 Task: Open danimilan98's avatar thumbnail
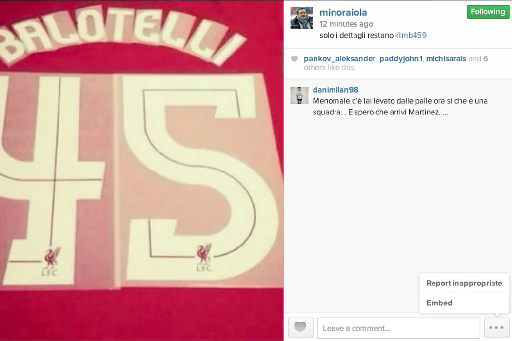tap(299, 95)
